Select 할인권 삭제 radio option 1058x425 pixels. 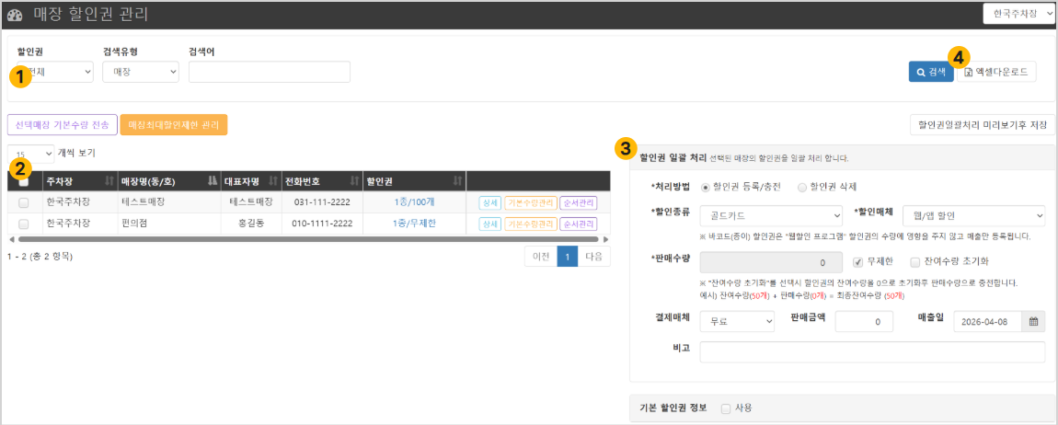pos(801,187)
